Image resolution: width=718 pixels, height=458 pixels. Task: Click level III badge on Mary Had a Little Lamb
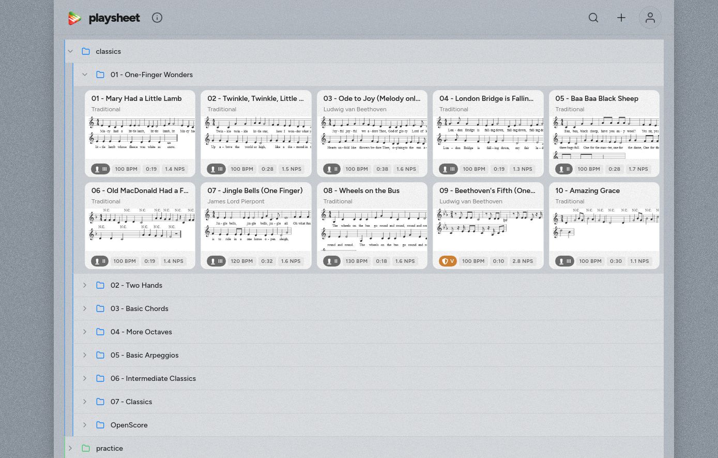click(100, 169)
